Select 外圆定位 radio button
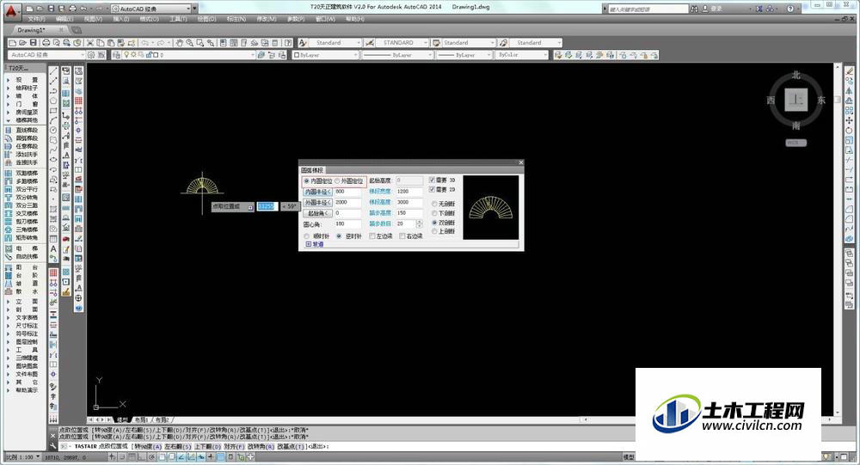Image resolution: width=860 pixels, height=465 pixels. coord(337,181)
